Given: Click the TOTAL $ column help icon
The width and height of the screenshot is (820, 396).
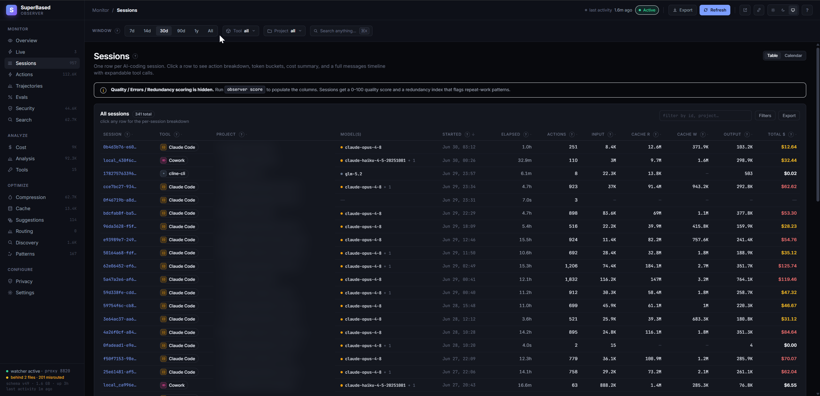Looking at the screenshot, I should point(791,134).
